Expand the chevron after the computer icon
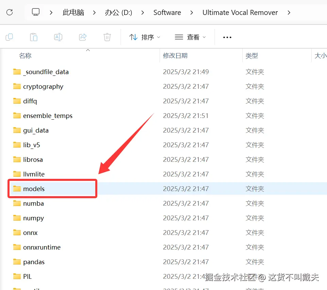Screen dimensions: 327x290 51,13
